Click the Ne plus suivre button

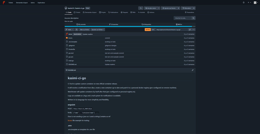click(x=150, y=8)
